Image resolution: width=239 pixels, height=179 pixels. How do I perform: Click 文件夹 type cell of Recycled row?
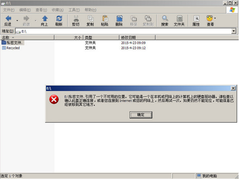pyautogui.click(x=90, y=48)
